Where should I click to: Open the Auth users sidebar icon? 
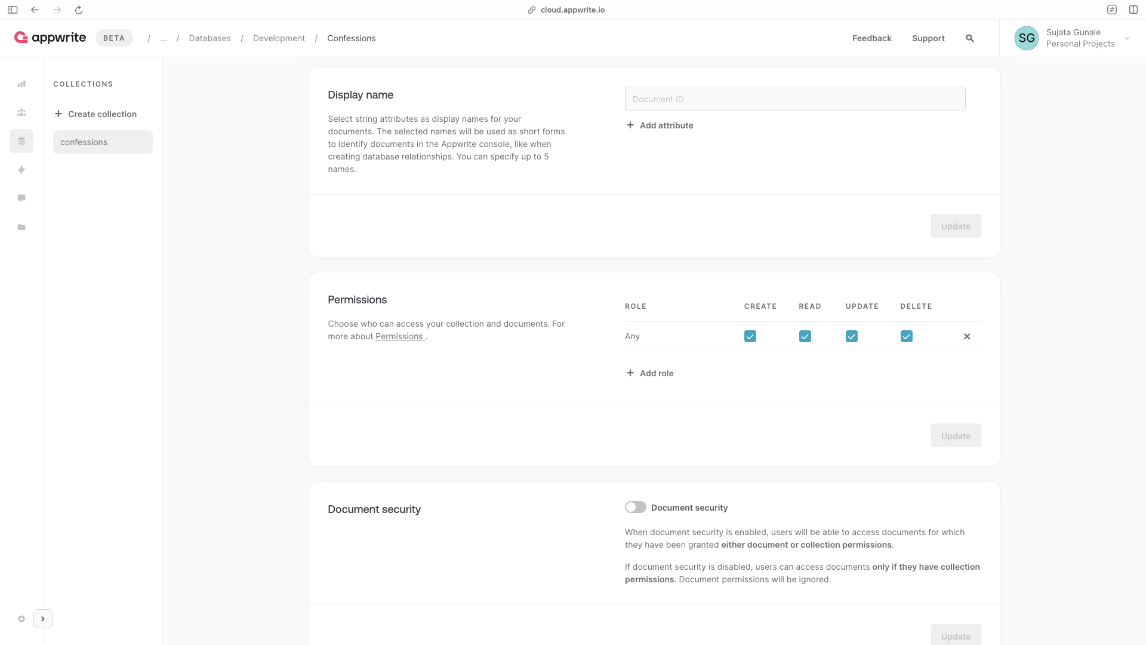point(21,113)
